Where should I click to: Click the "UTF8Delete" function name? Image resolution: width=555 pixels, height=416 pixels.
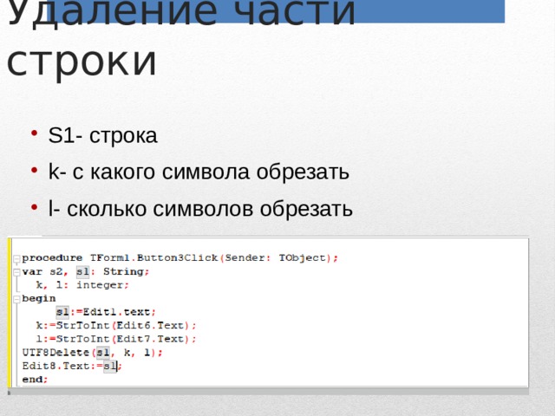55,353
